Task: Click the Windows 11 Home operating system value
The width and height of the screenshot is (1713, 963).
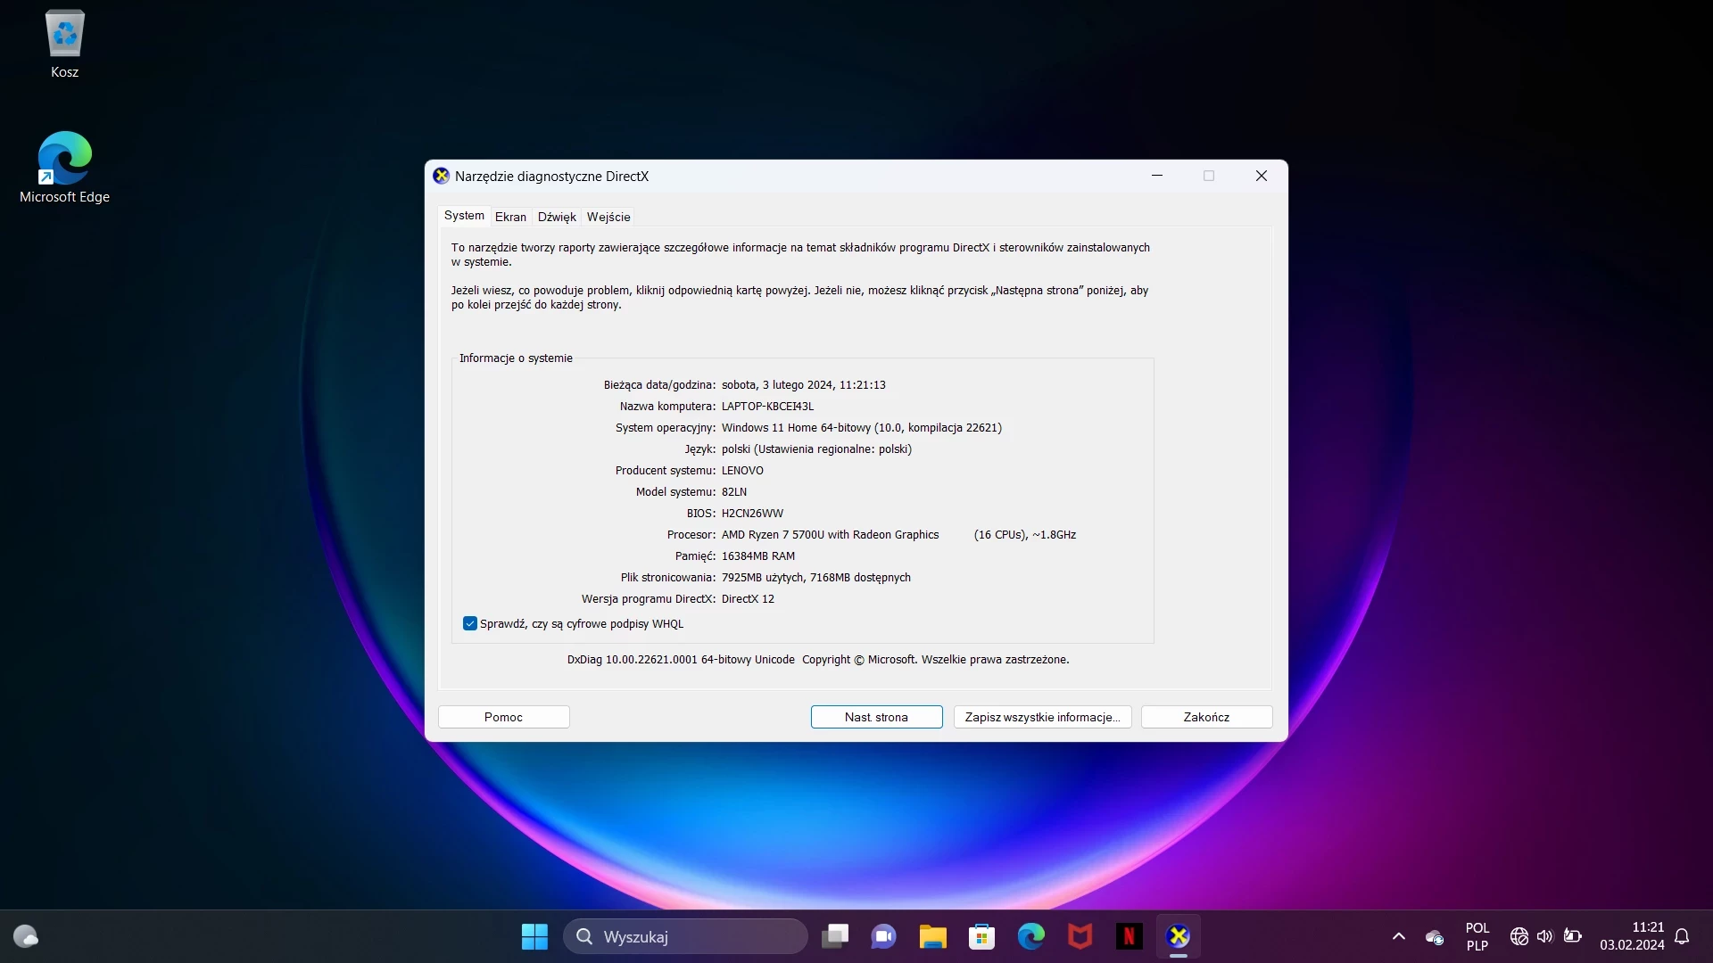Action: [861, 428]
